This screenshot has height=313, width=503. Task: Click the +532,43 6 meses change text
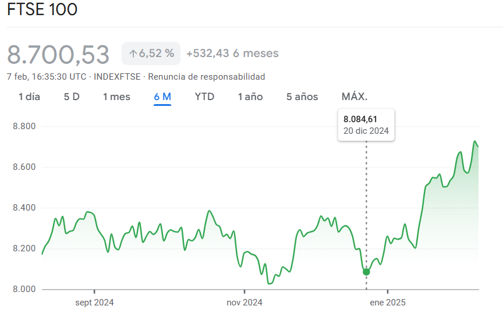[x=232, y=54]
